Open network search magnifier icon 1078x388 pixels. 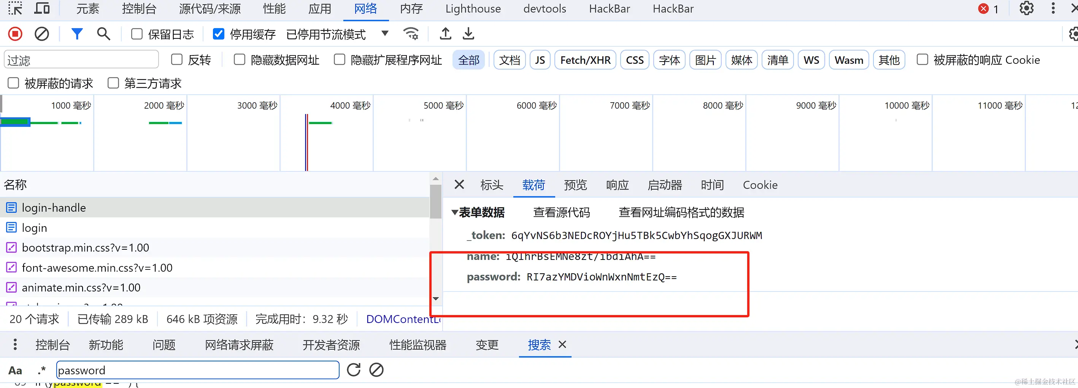103,33
